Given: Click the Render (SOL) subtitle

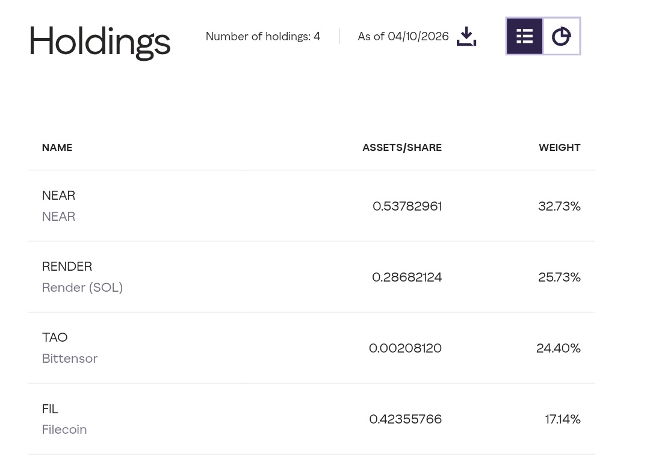Looking at the screenshot, I should coord(82,288).
